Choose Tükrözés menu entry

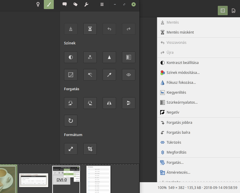coord(198,142)
